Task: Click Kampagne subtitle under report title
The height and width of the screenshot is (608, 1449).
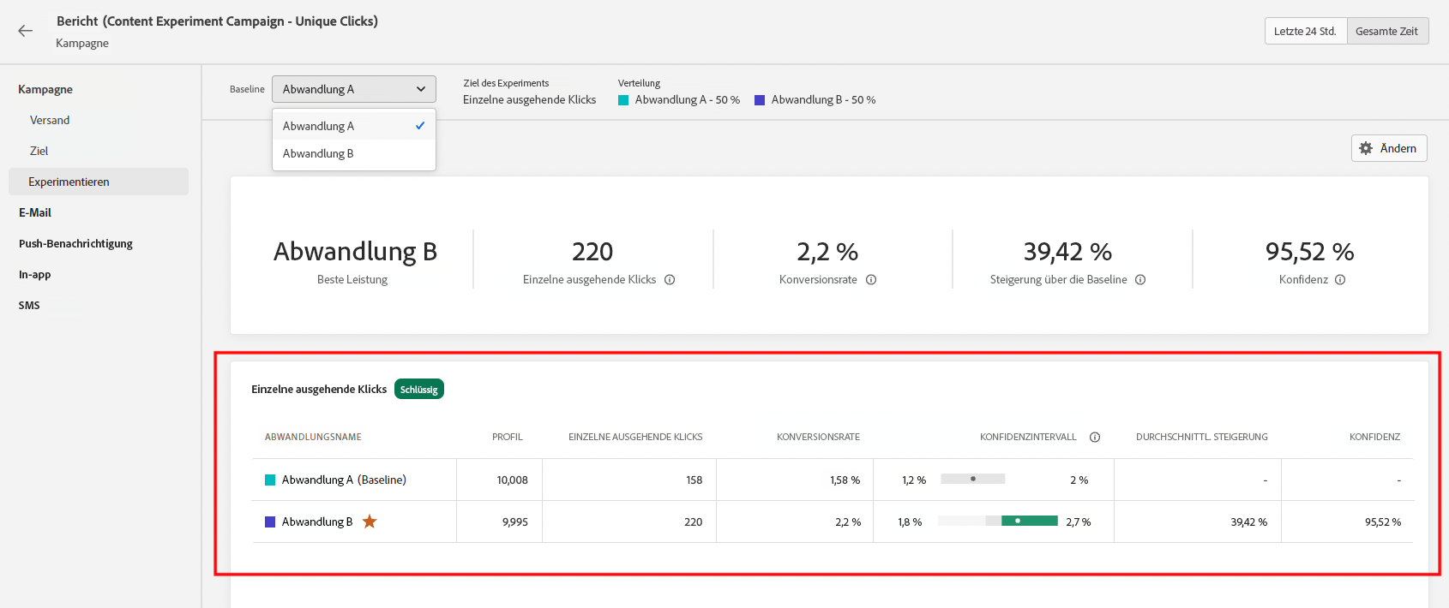Action: point(82,43)
